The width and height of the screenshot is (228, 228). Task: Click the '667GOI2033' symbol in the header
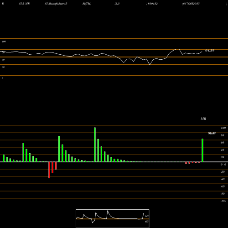pos(191,4)
